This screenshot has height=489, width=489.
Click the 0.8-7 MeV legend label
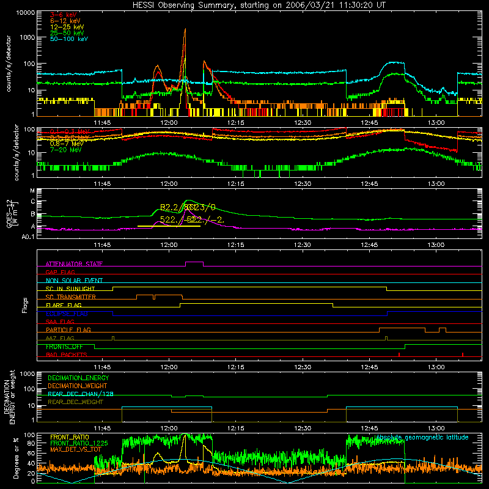click(x=67, y=144)
